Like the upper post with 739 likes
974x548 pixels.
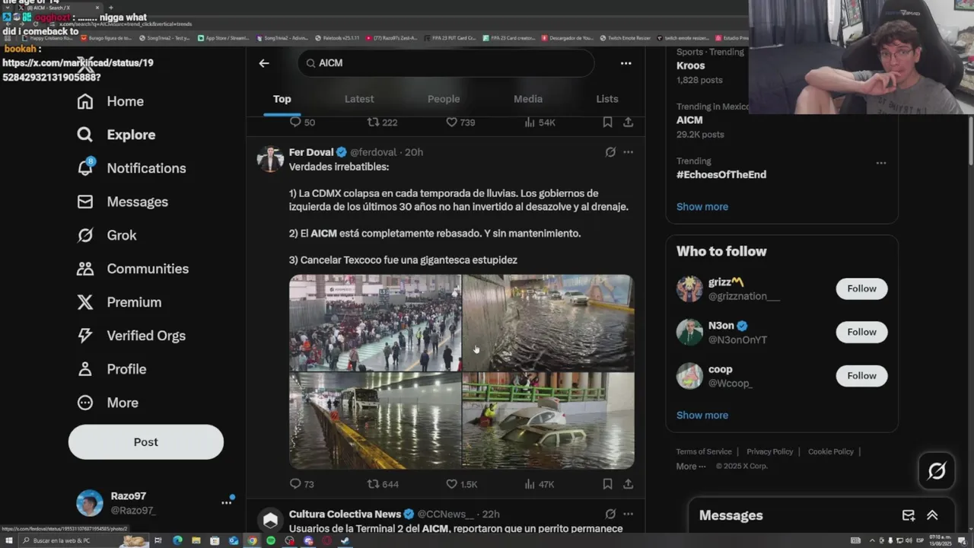click(460, 123)
